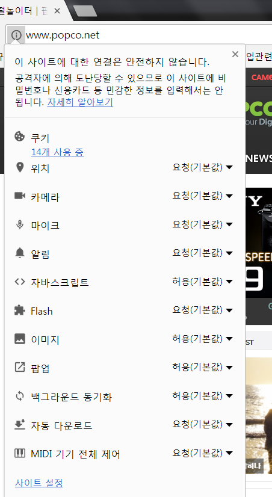Open the 사이트 설정 link
The width and height of the screenshot is (272, 497).
tap(39, 483)
